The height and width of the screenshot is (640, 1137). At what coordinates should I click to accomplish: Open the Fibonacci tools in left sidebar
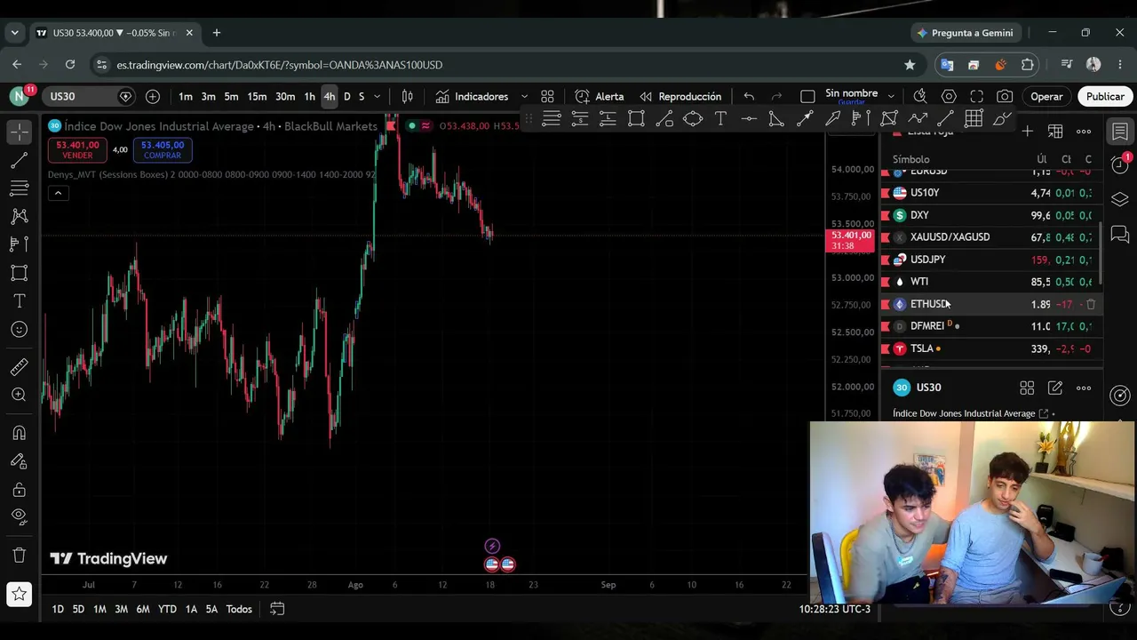(x=19, y=188)
